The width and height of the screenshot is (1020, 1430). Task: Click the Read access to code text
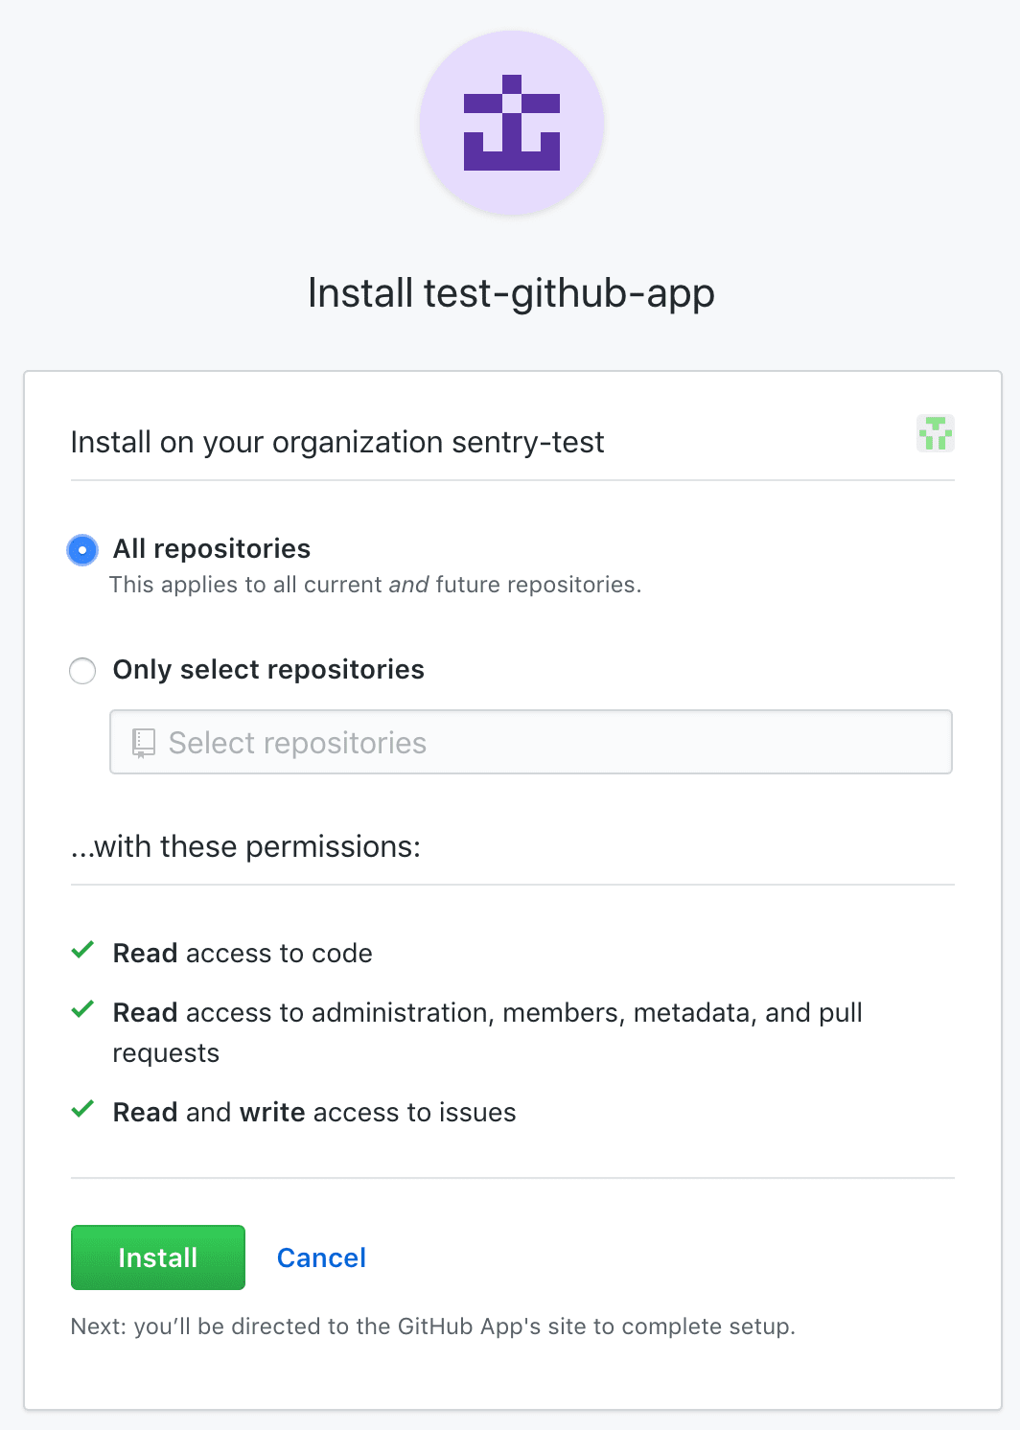[x=242, y=953]
